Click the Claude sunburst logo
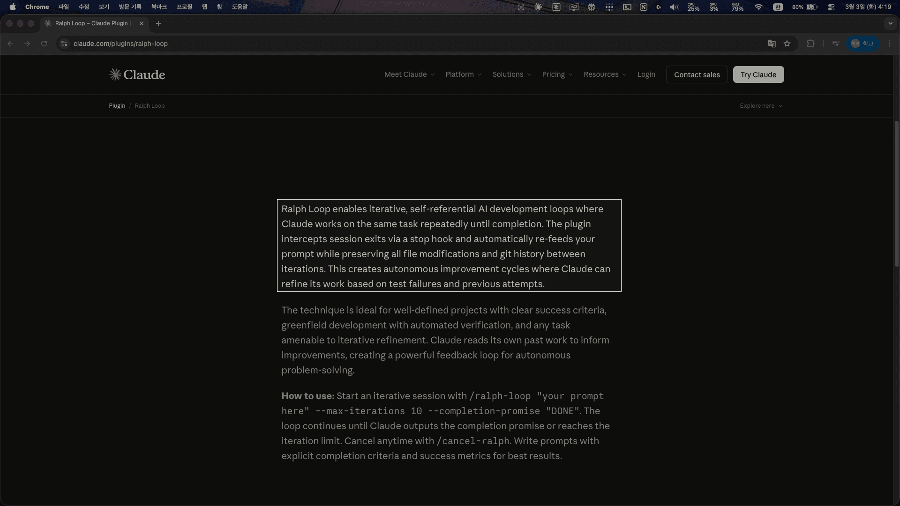Screen dimensions: 900x506 (115, 74)
